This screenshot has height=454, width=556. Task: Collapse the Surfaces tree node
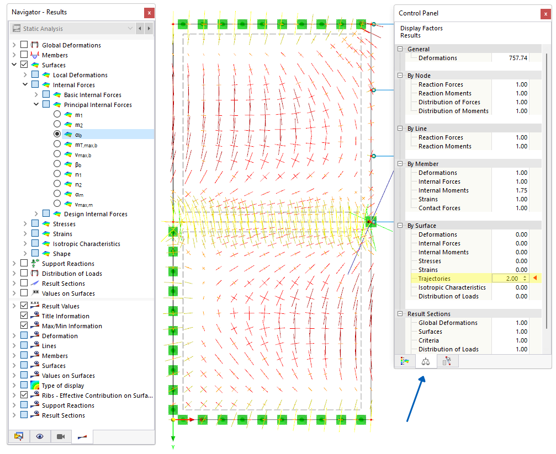(x=14, y=65)
